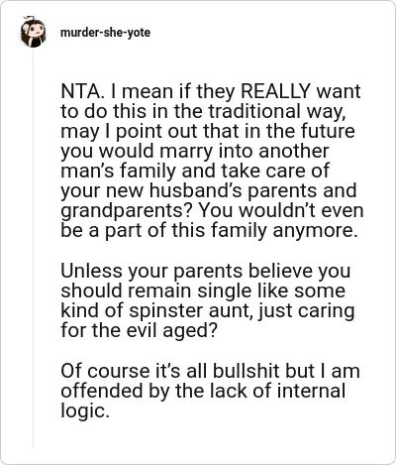This screenshot has height=465, width=396.
Task: Click the murder-she-yote avatar image
Action: [x=33, y=32]
